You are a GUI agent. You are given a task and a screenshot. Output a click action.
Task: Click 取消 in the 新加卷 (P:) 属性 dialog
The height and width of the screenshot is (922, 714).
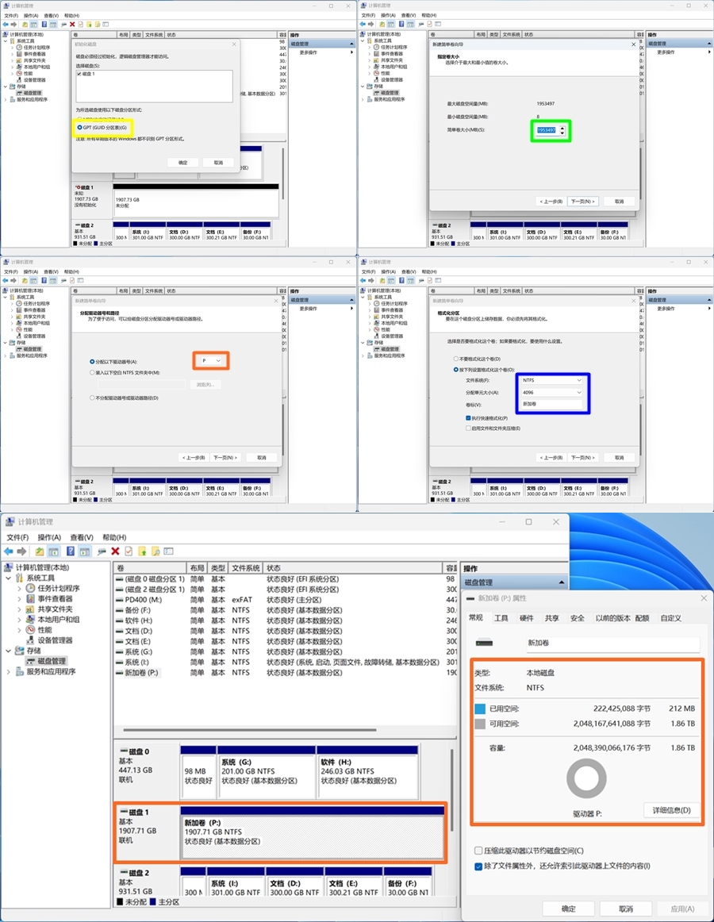[x=626, y=909]
